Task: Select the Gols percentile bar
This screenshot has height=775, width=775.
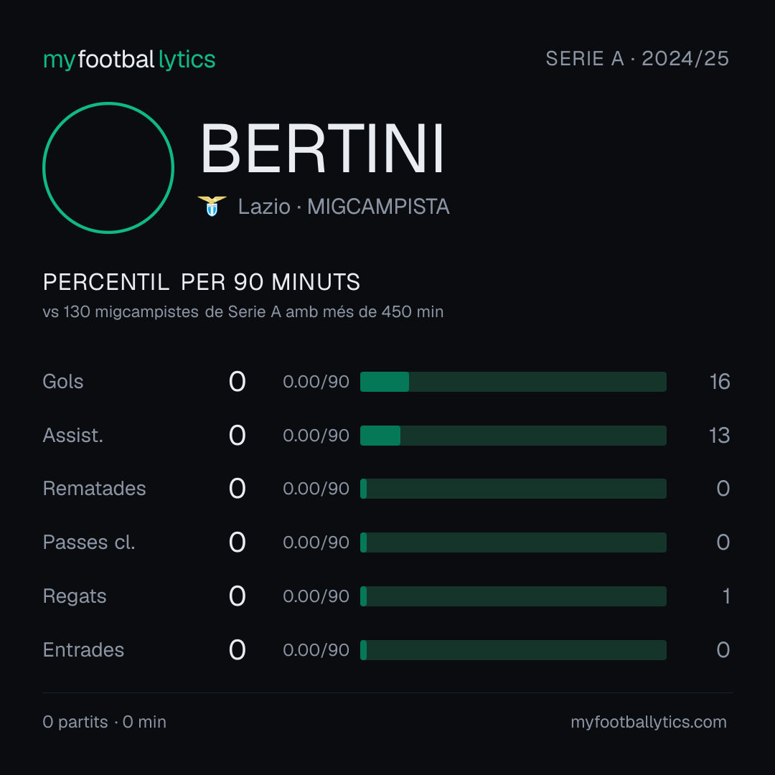Action: (513, 382)
